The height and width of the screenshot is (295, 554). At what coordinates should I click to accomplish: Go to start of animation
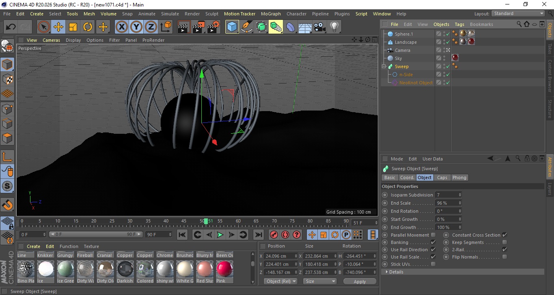(x=182, y=235)
